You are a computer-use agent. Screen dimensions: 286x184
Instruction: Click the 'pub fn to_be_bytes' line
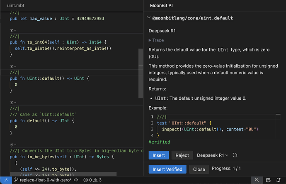tap(62, 157)
